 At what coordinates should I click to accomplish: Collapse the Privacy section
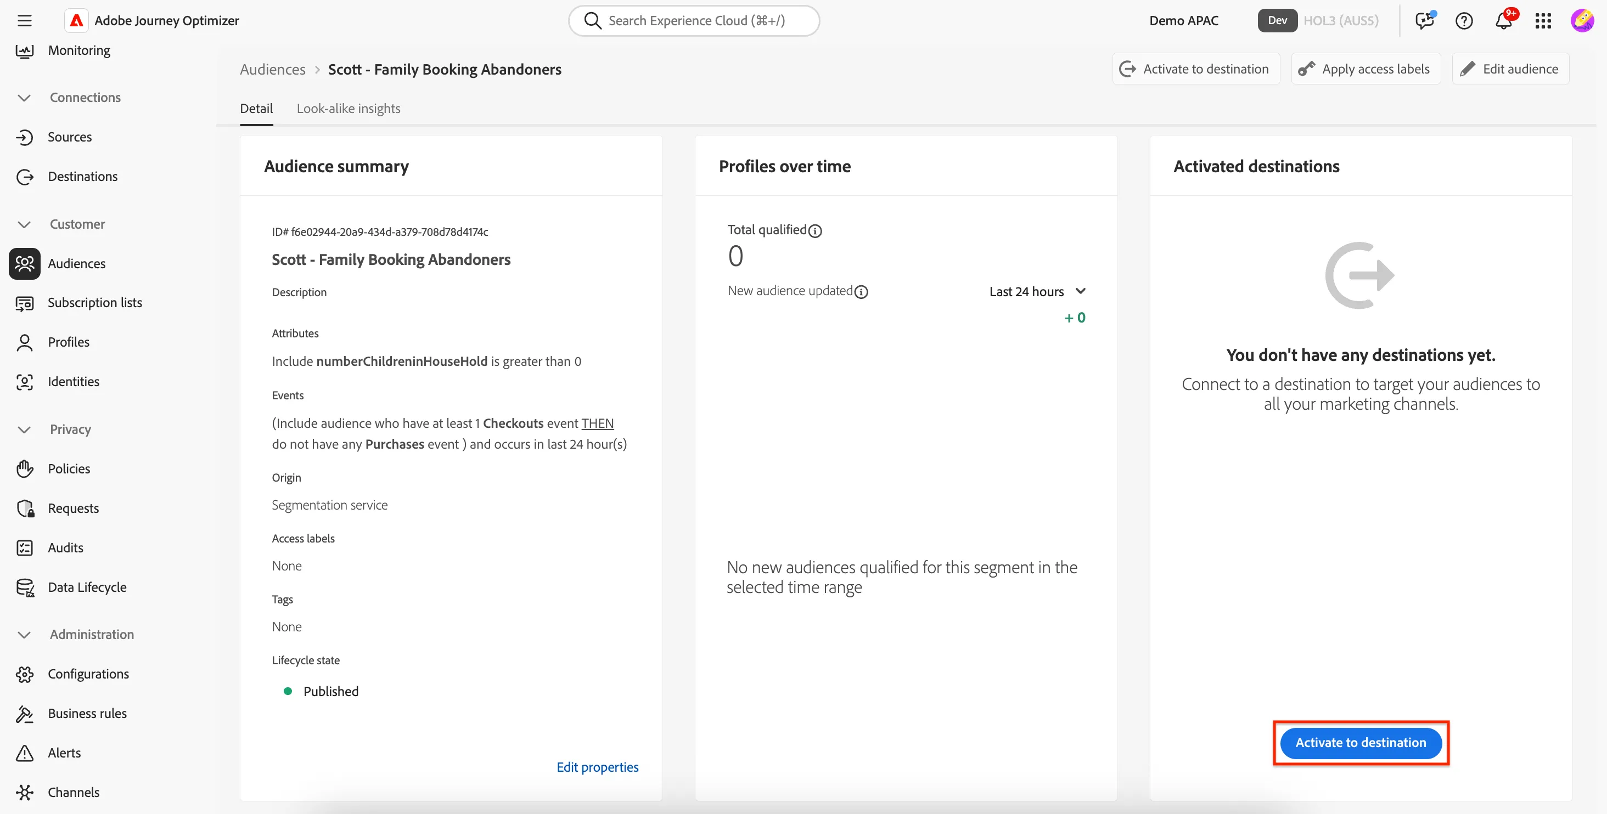24,429
